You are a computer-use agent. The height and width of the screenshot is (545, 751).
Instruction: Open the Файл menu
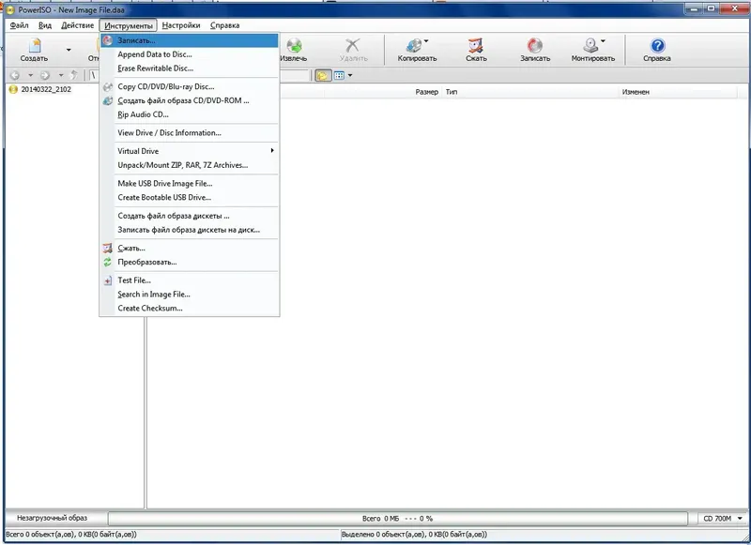pos(19,25)
